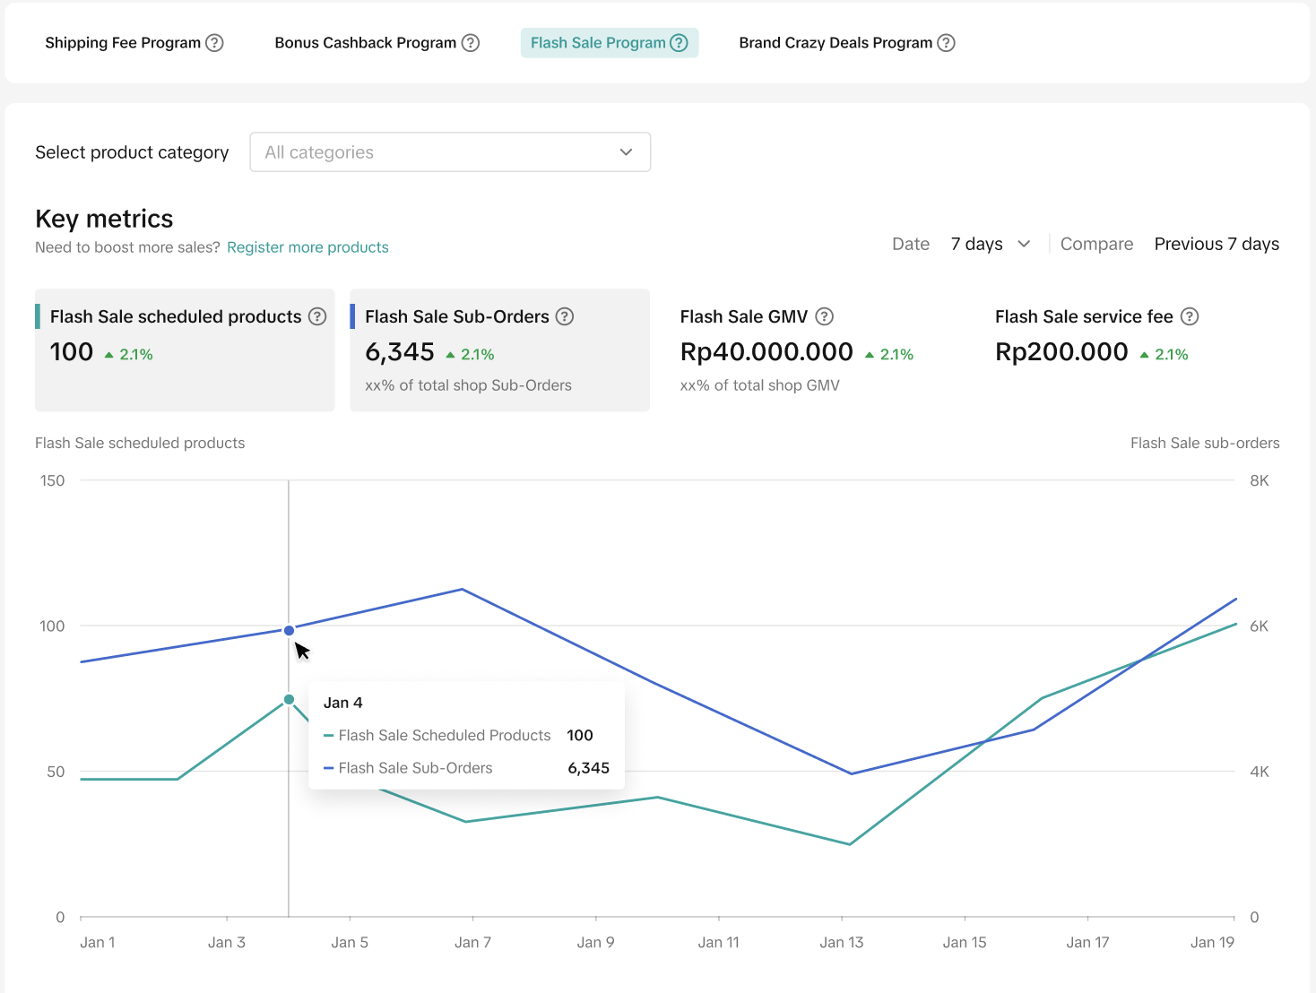Click help icon beside Shipping Fee Program
The height and width of the screenshot is (993, 1316).
214,43
